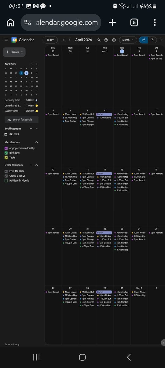This screenshot has width=165, height=368.
Task: Open 4pm Replying event on Tuesday April 7
Action: [87, 125]
